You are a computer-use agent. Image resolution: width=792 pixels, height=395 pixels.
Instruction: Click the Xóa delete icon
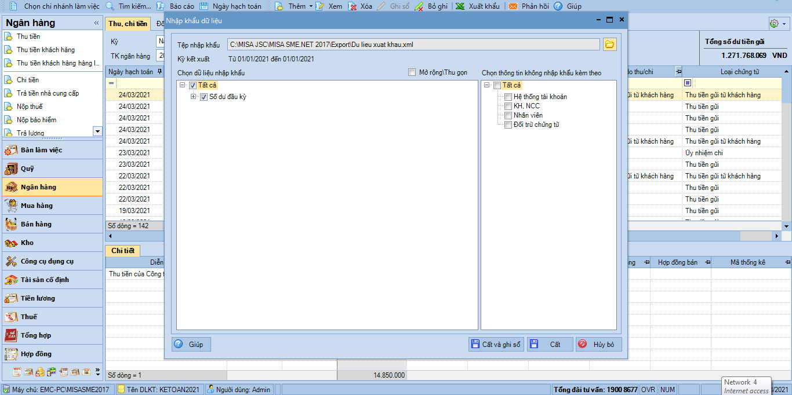coord(352,6)
